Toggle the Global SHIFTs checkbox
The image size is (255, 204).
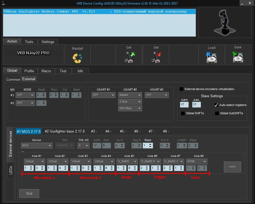[183, 113]
